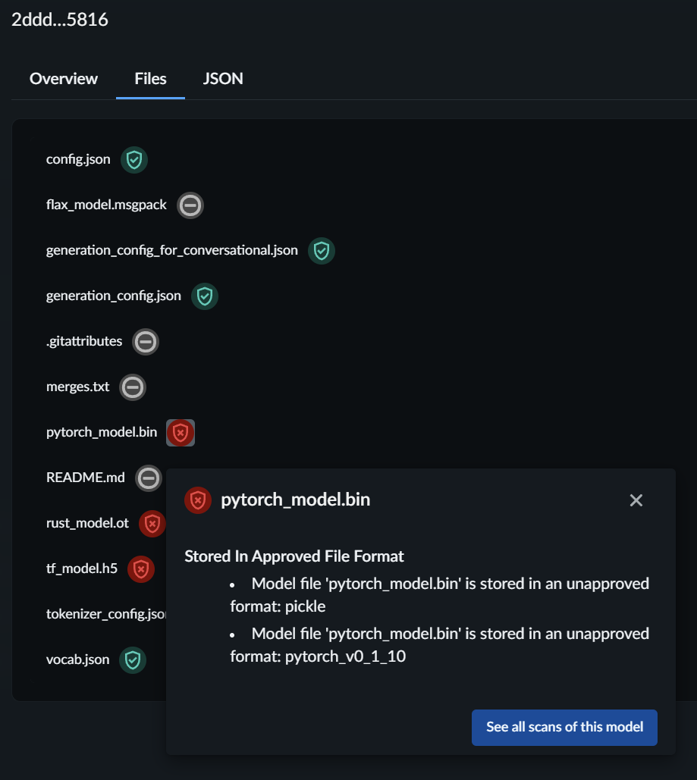Click the red threat icon on pytorch_model.bin

181,432
